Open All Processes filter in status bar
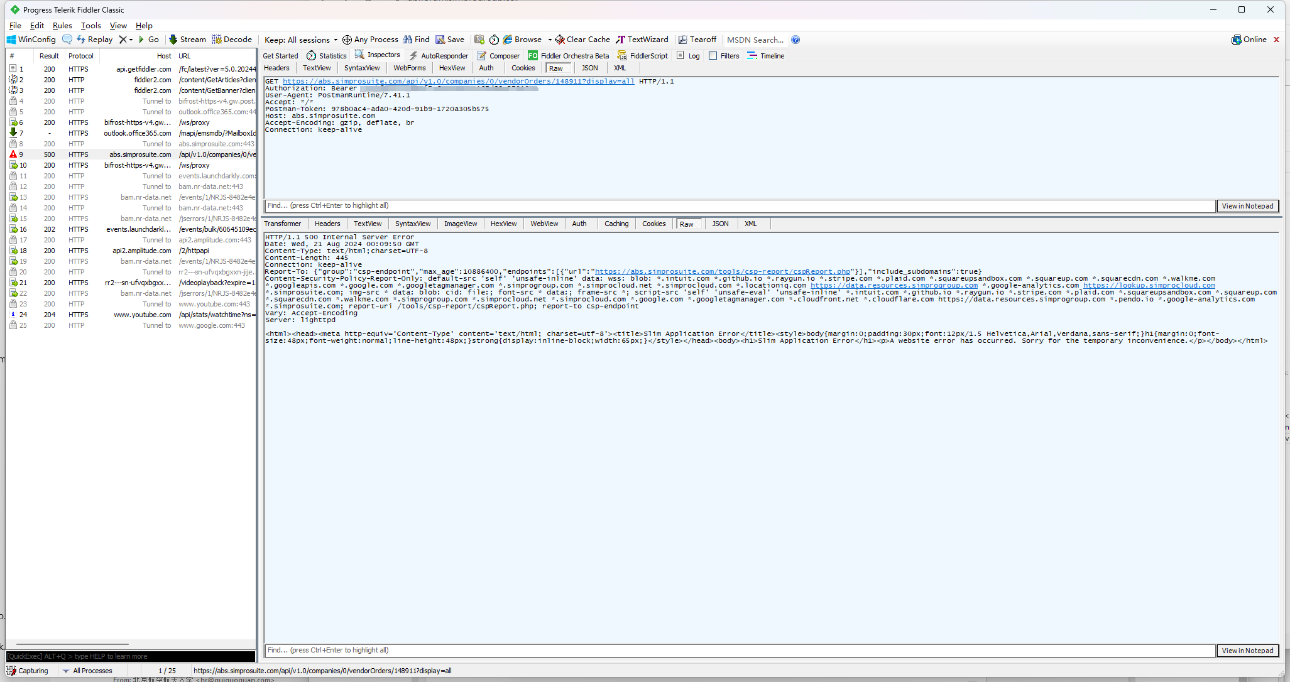1290x682 pixels. [x=87, y=671]
